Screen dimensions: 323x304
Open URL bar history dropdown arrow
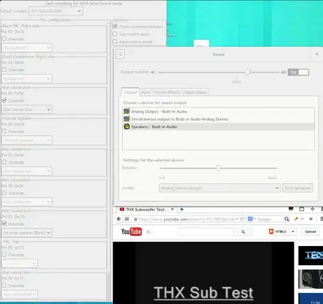237,219
